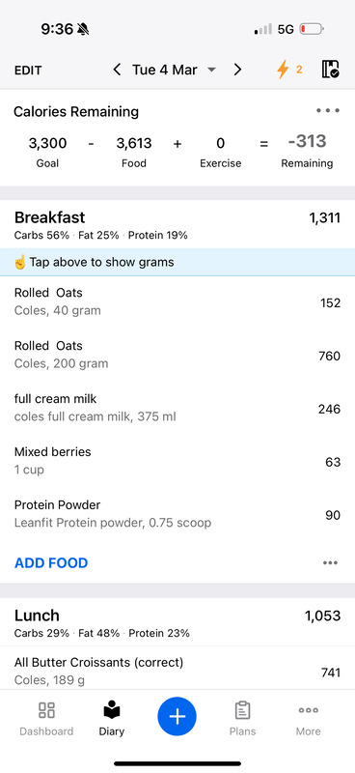Viewport: 355px width, 773px height.
Task: Open date picker dropdown Tue 4 Mar
Action: pos(174,70)
